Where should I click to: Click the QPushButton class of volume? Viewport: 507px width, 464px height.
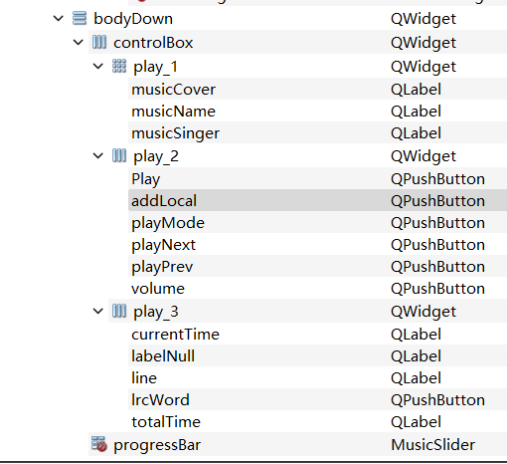tap(437, 288)
